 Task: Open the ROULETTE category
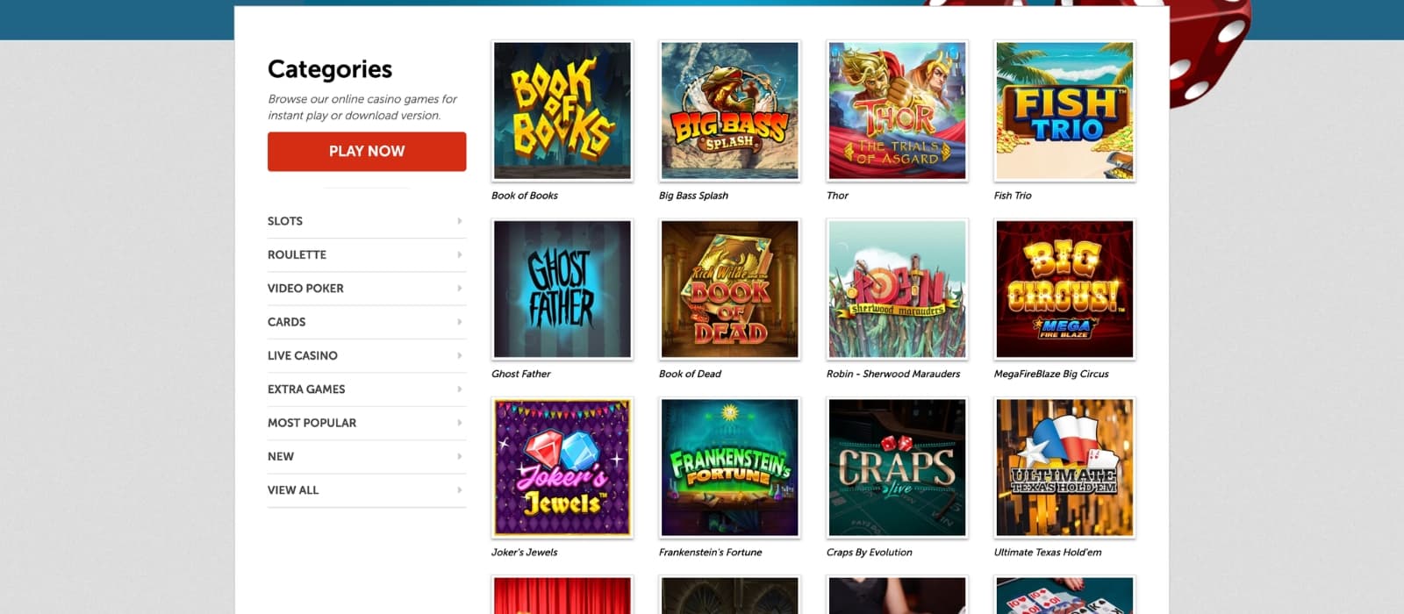[367, 254]
